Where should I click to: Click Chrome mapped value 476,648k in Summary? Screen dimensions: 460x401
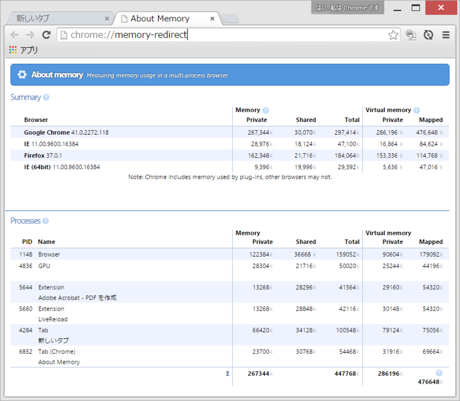pyautogui.click(x=430, y=132)
